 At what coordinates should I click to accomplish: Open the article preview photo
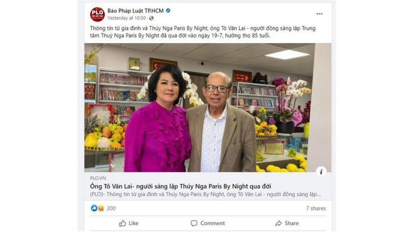[208, 108]
